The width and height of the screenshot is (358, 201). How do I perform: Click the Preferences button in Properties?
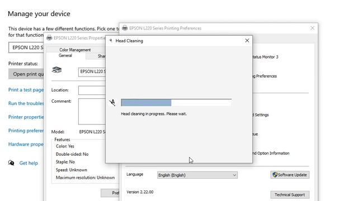(110, 193)
